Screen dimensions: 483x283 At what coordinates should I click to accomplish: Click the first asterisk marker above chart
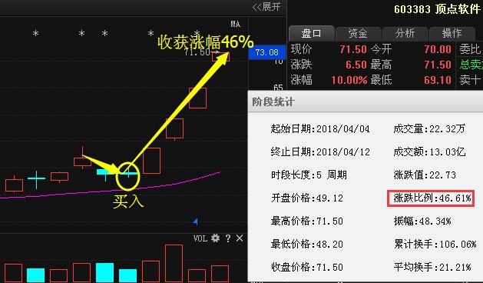point(36,33)
